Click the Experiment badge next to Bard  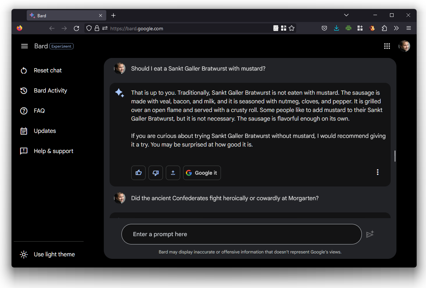(61, 46)
